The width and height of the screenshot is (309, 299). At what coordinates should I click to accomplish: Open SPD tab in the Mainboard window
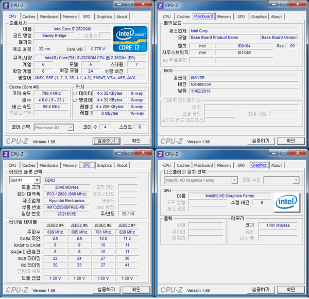coord(241,16)
